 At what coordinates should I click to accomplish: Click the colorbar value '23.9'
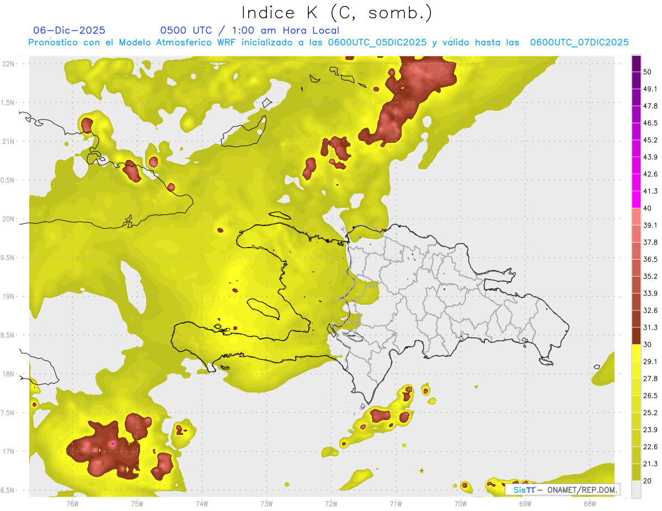[x=650, y=430]
